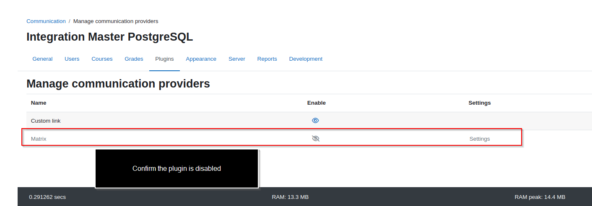Select the Plugins tab
This screenshot has width=592, height=206.
(164, 59)
